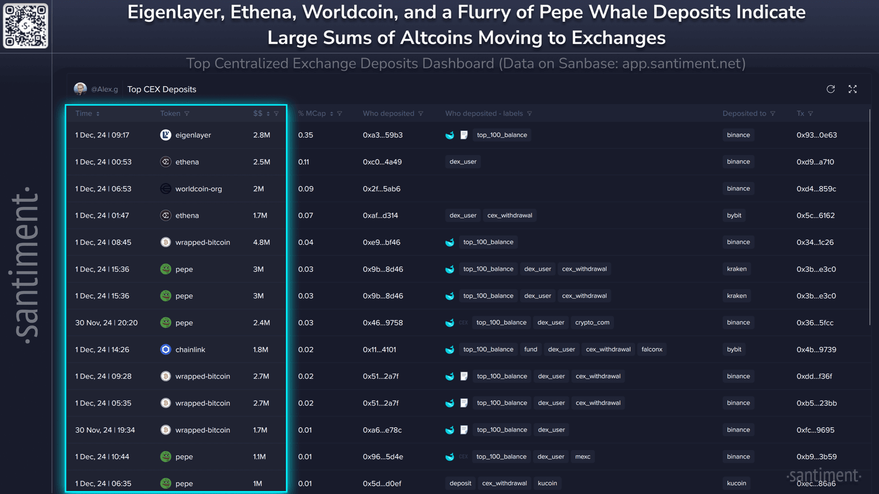Click the crypto_com label tag
This screenshot has height=494, width=879.
(x=592, y=322)
